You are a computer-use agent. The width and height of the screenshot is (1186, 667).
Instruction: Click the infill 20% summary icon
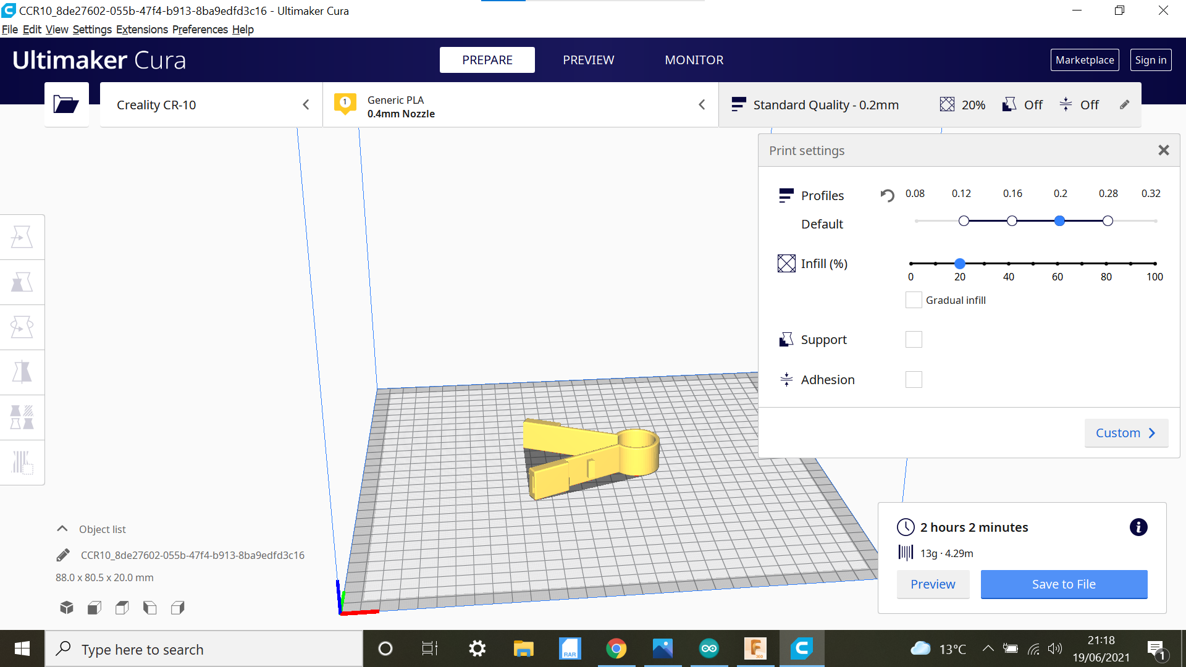[947, 104]
